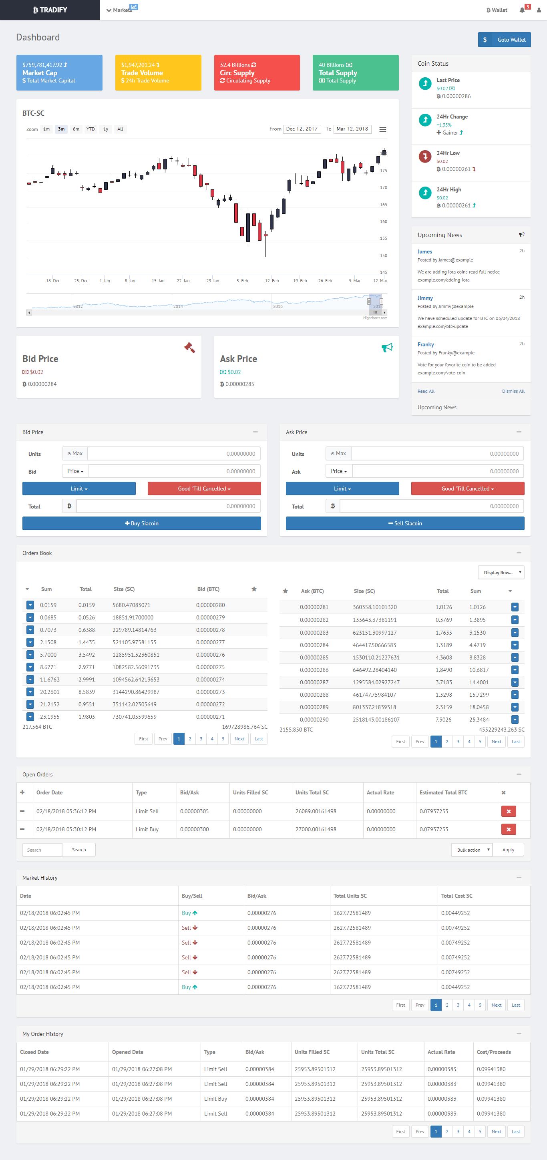Click the star icon in bid table header
The image size is (547, 1160).
[x=254, y=589]
